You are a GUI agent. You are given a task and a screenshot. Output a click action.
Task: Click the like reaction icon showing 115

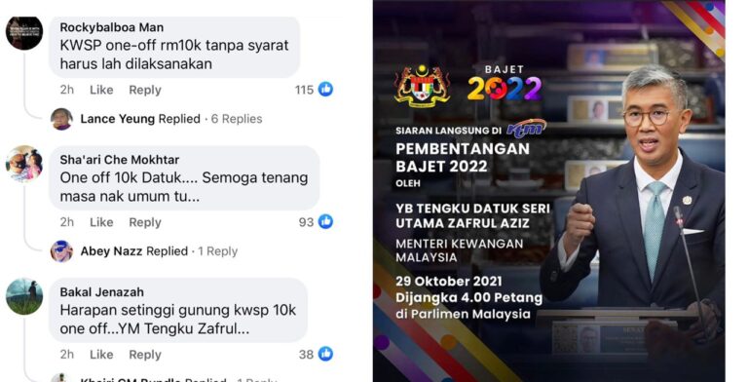(325, 89)
